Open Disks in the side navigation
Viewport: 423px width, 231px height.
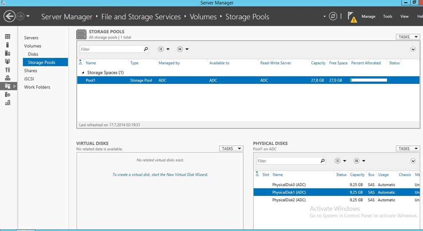tap(33, 54)
